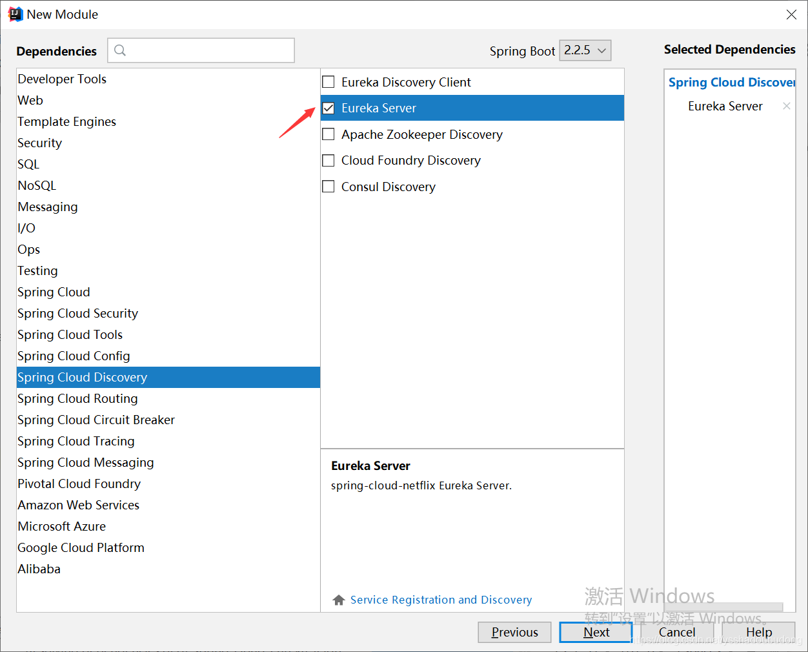Click the home icon beside Service Registration link

click(x=338, y=600)
